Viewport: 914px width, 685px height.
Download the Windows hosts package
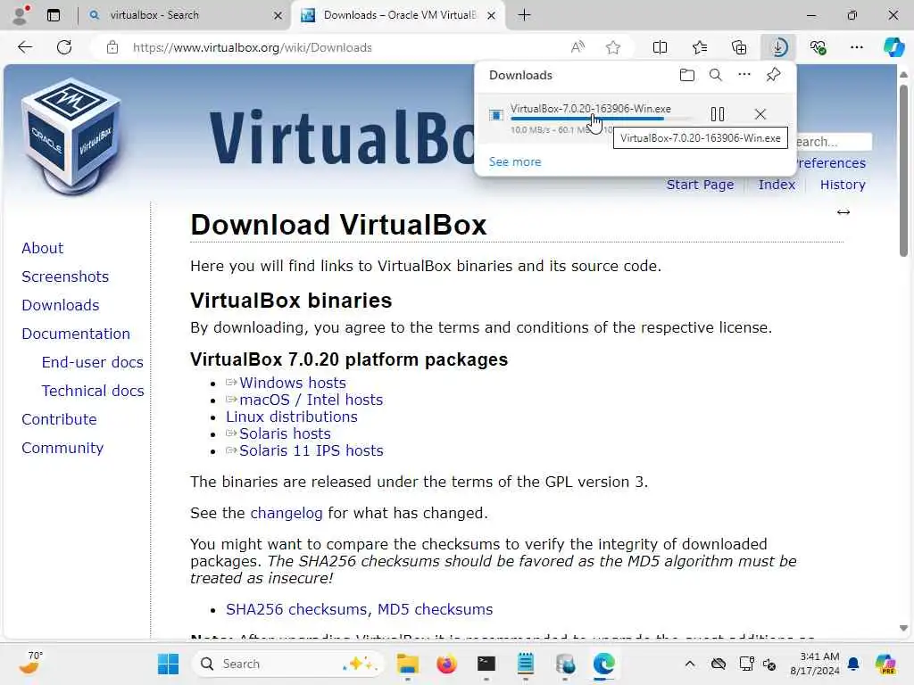(293, 383)
